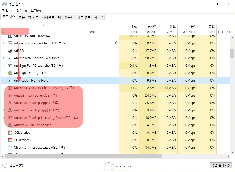Viewport: 235px width, 172px height.
Task: Open the 옵션(O) menu
Action: point(21,11)
